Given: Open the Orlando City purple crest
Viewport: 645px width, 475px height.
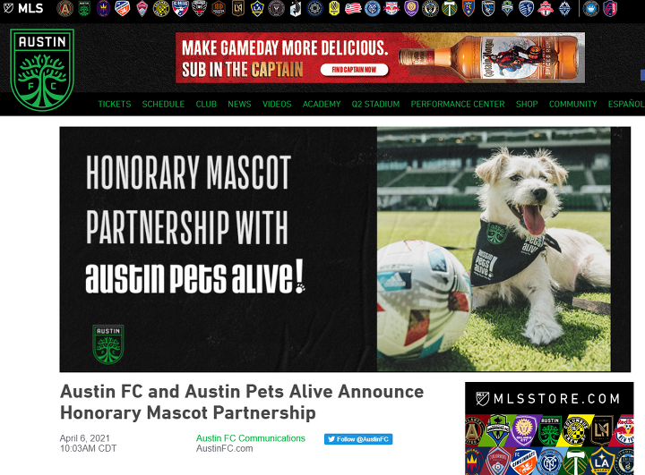Looking at the screenshot, I should click(x=411, y=9).
